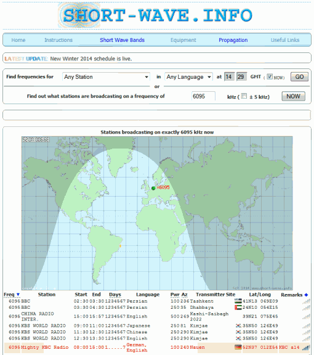Open the Propagation menu item
Screen dimensions: 314x355
233,40
